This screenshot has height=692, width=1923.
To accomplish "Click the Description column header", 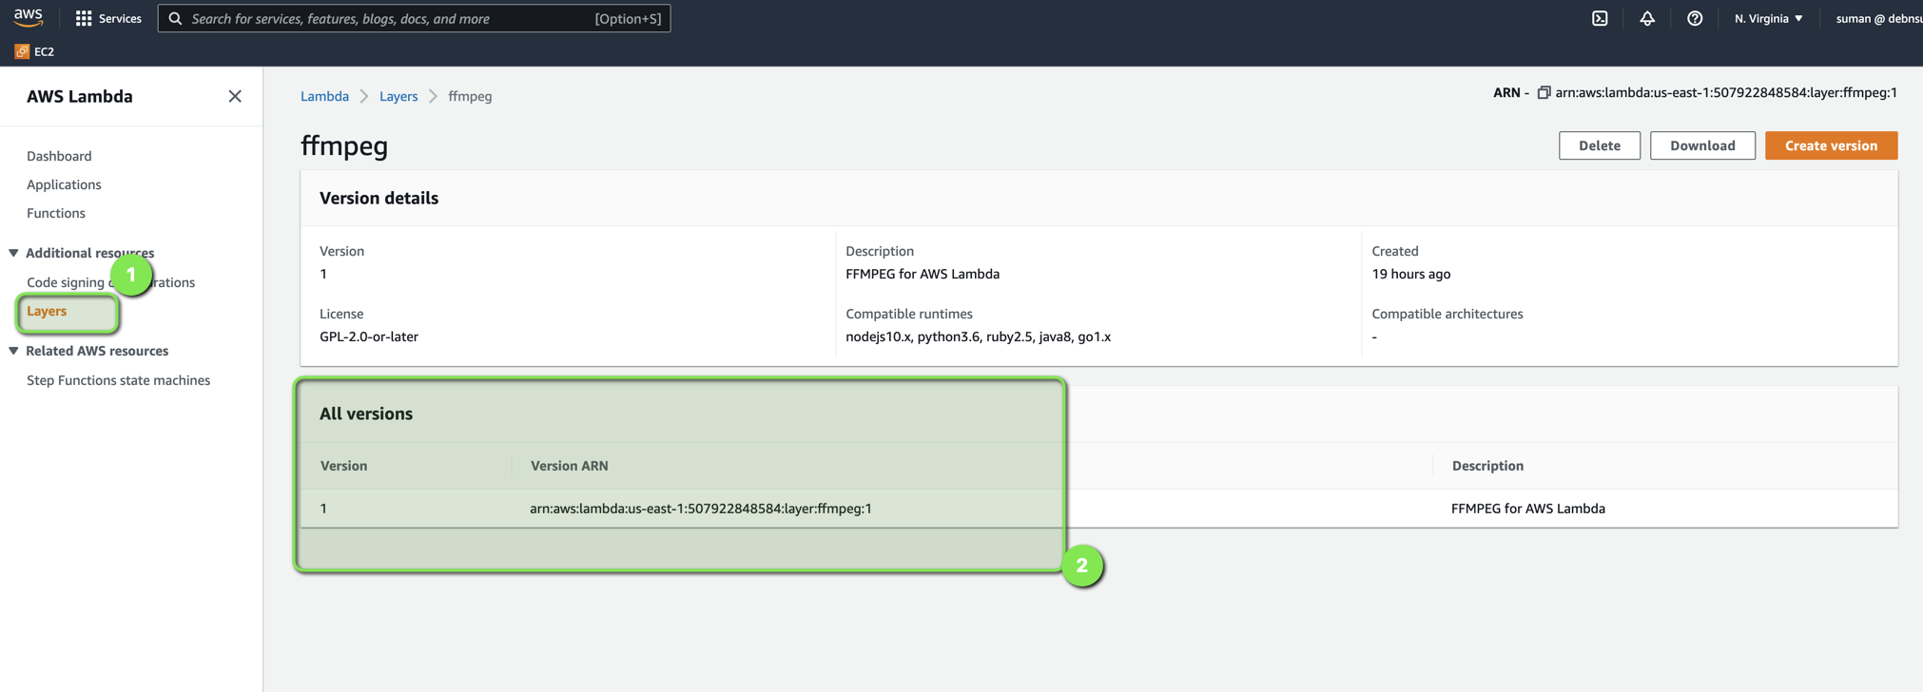I will point(1487,466).
